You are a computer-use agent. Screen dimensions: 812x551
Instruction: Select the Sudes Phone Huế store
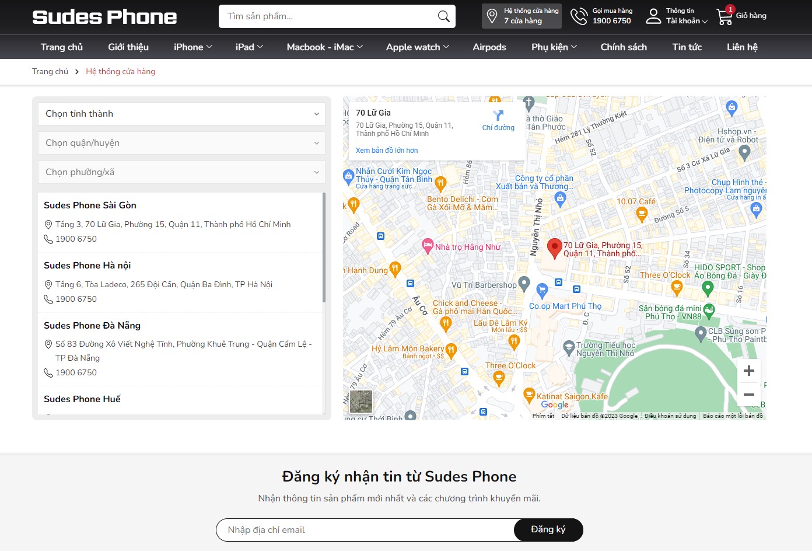pos(82,399)
